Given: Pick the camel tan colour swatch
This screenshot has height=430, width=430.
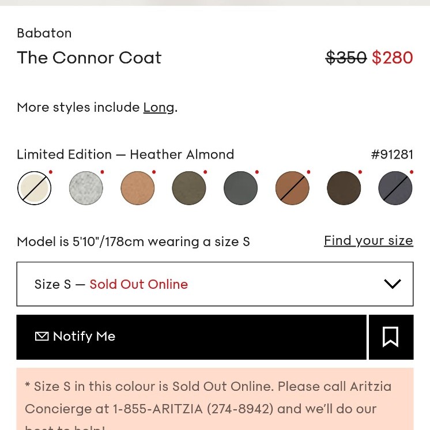Looking at the screenshot, I should (x=138, y=188).
